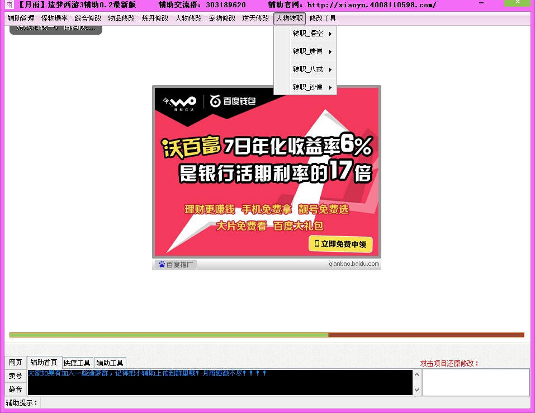Open the qianbao.baidu.com link
The height and width of the screenshot is (413, 535).
[354, 264]
